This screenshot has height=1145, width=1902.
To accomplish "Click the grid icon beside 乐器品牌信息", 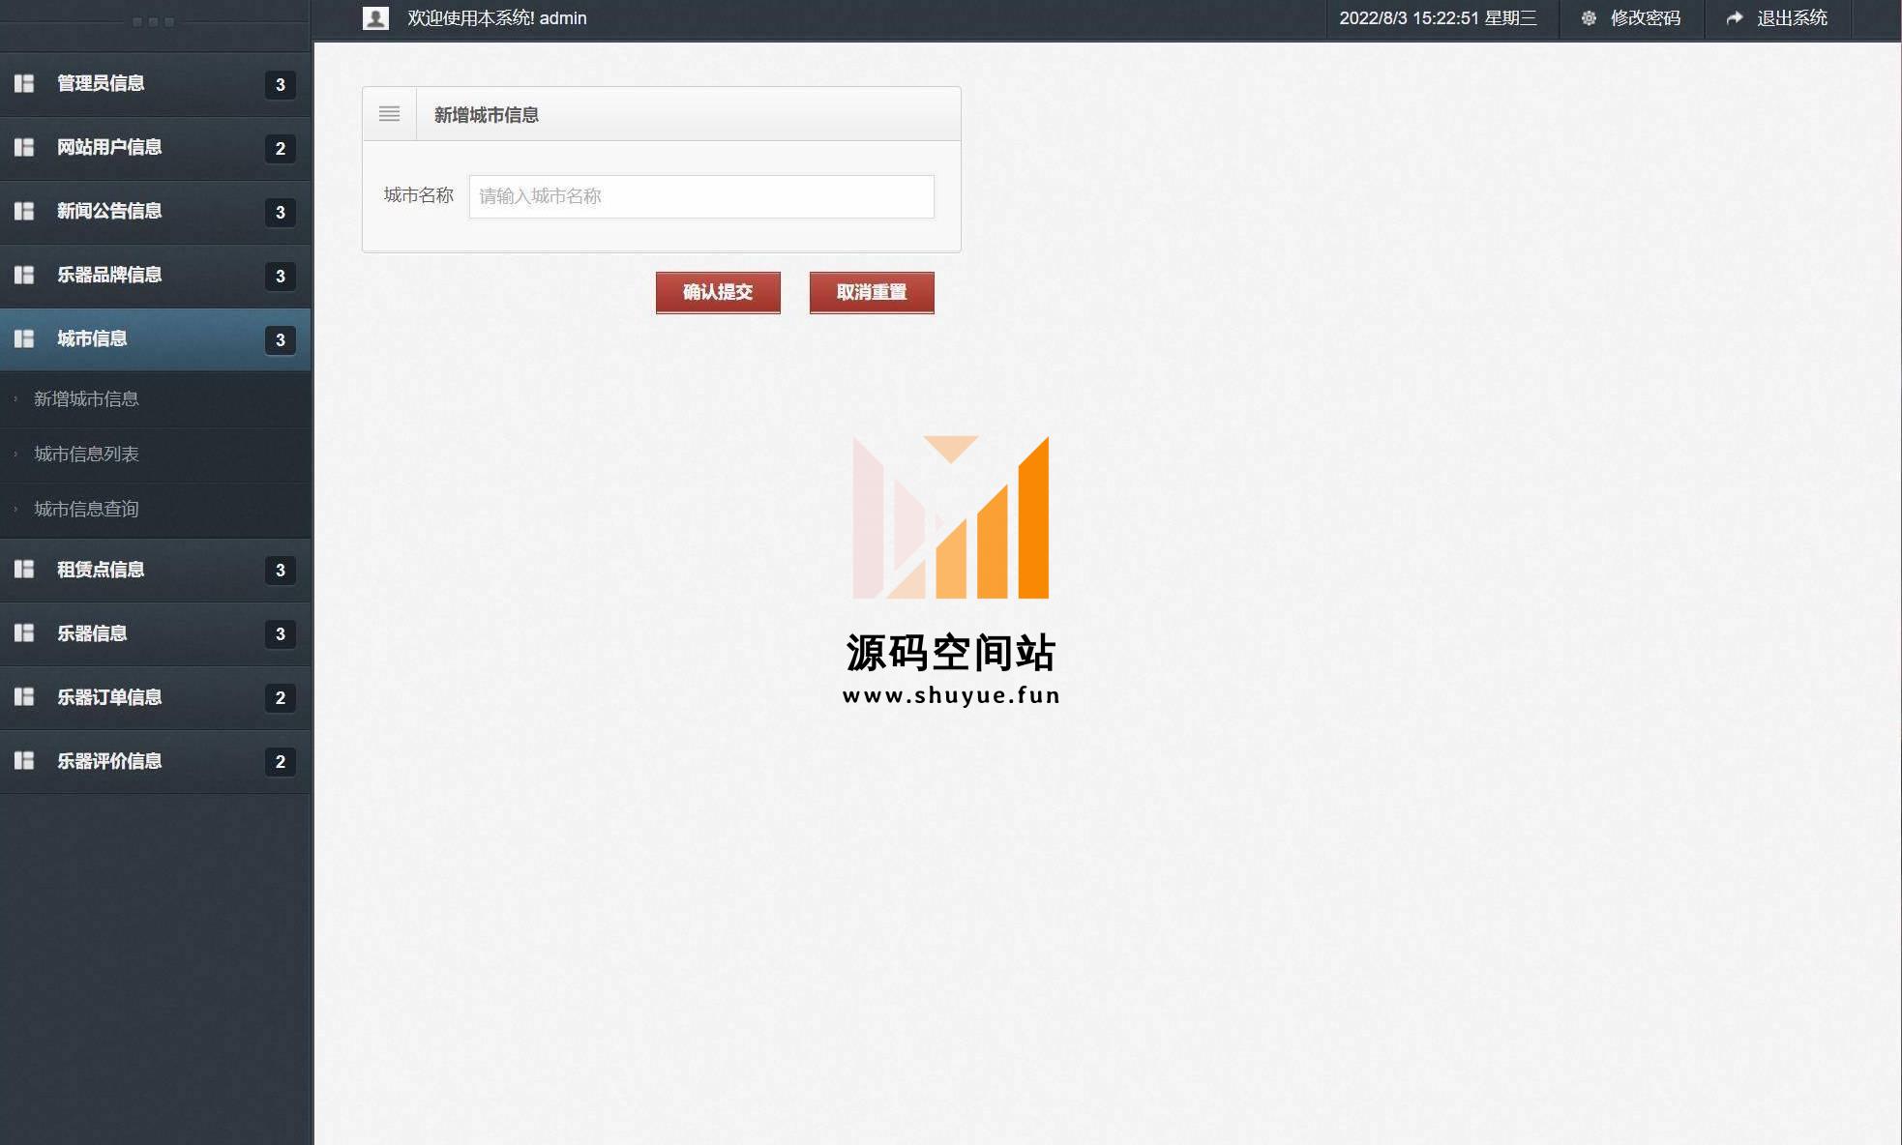I will tap(24, 276).
